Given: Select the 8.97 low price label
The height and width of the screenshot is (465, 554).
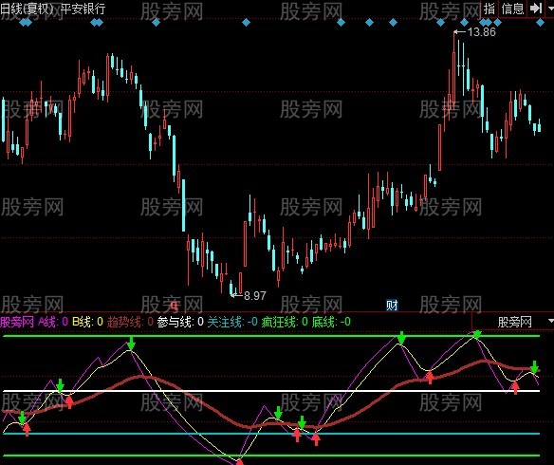Looking at the screenshot, I should pos(255,295).
